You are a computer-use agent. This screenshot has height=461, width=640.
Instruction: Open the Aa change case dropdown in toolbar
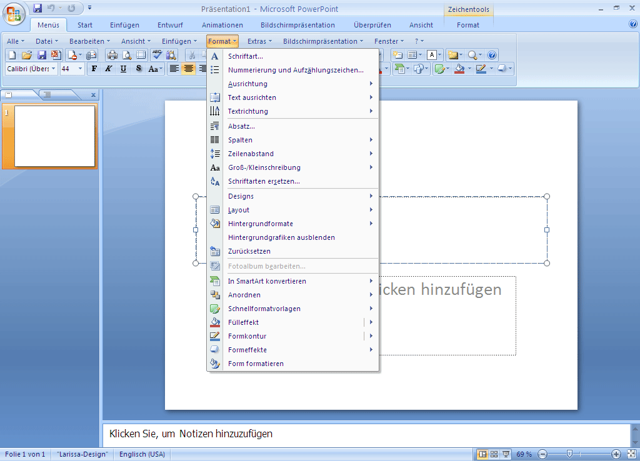click(156, 69)
